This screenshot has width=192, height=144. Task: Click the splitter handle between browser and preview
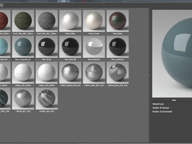pyautogui.click(x=149, y=75)
